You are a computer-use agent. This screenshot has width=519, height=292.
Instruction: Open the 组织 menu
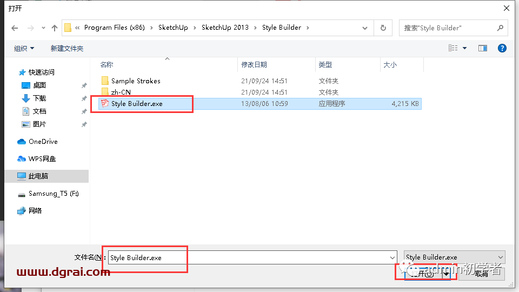[x=24, y=48]
